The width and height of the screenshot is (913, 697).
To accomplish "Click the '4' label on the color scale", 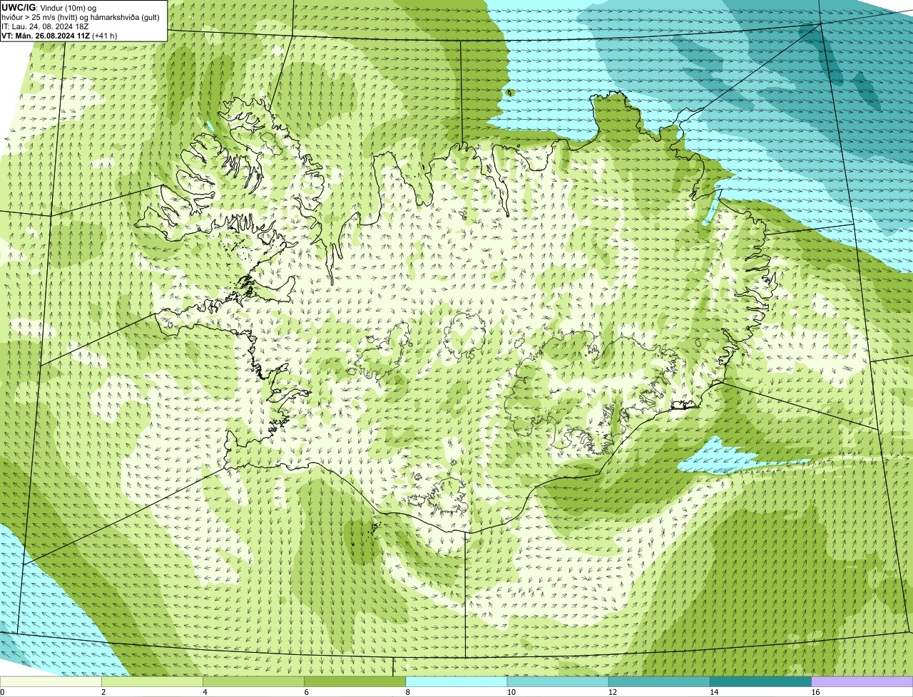I will [205, 692].
